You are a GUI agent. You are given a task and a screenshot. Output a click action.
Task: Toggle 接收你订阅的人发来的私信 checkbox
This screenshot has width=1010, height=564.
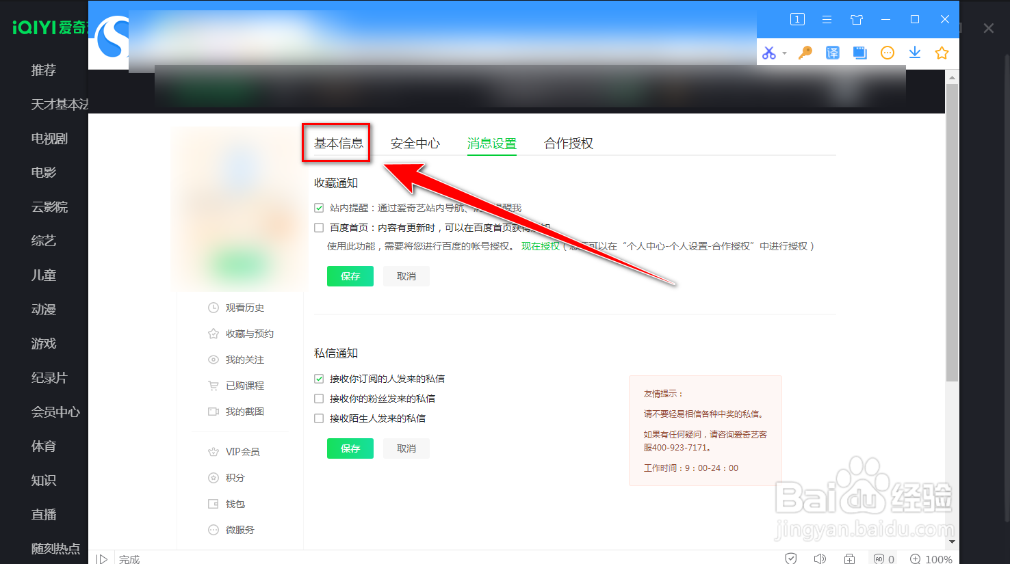click(319, 379)
